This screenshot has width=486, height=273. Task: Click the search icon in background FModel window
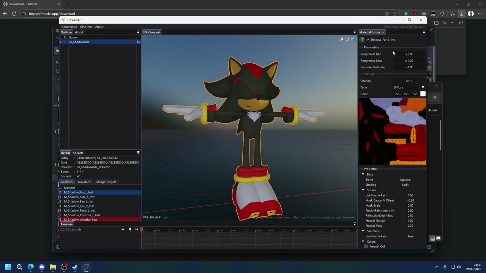(435, 97)
